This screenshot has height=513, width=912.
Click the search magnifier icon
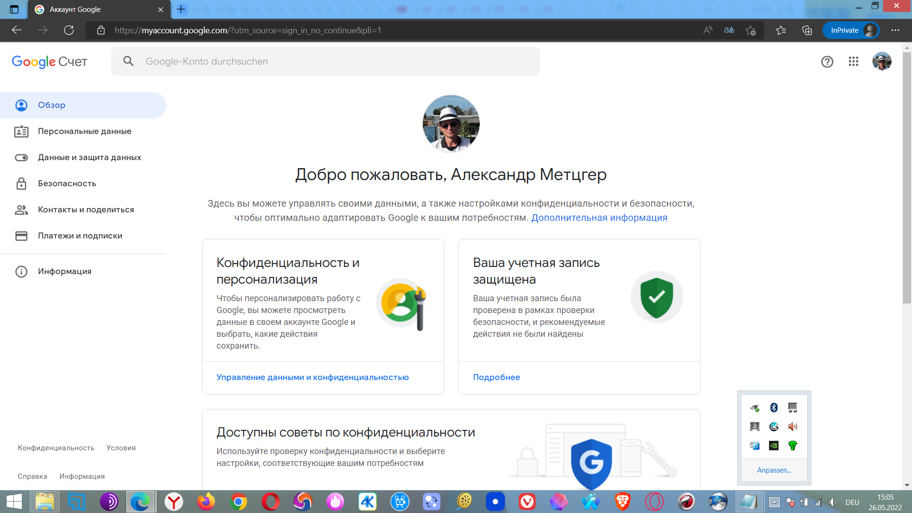[128, 61]
